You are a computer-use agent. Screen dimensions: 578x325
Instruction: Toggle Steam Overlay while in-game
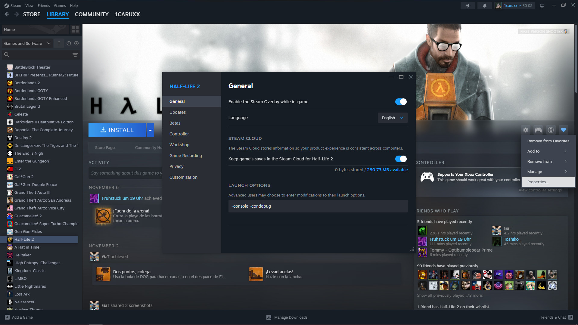(x=401, y=102)
